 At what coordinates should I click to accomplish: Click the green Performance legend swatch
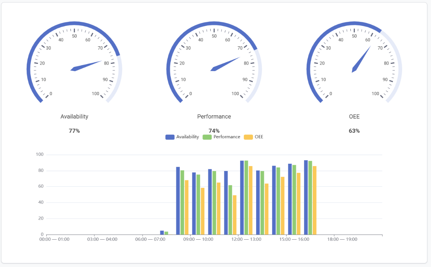click(207, 137)
